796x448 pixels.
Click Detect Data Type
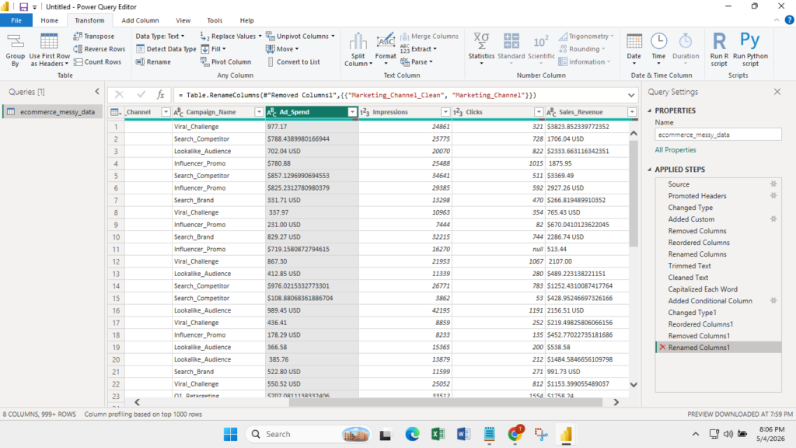click(x=166, y=49)
